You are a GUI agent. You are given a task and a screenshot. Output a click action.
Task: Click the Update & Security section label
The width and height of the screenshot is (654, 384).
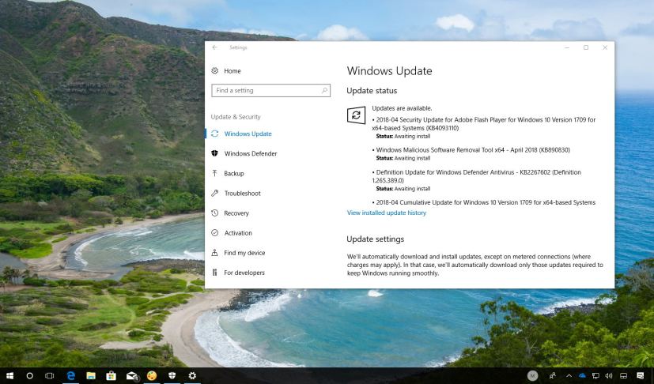pyautogui.click(x=236, y=117)
